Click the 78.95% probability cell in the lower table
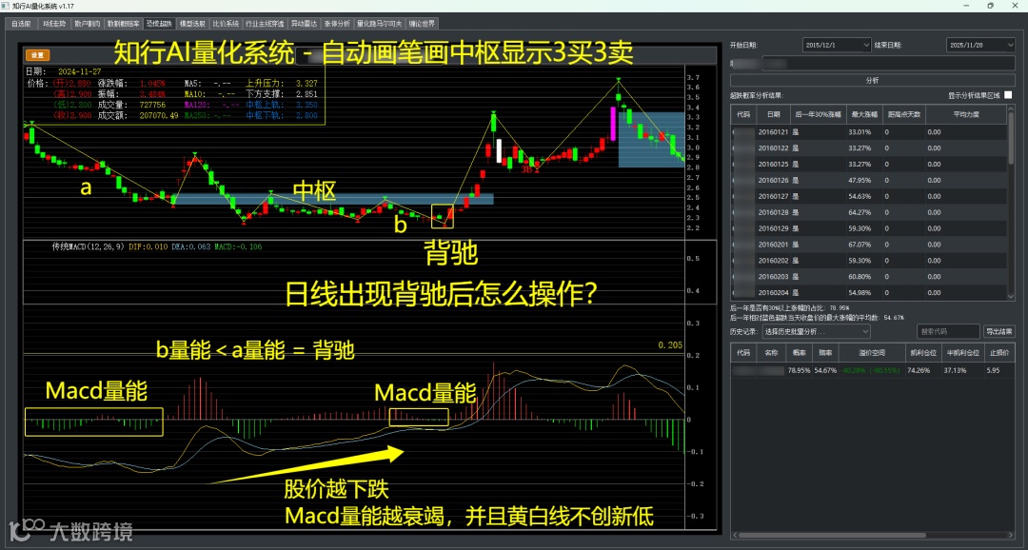The height and width of the screenshot is (550, 1028). tap(799, 370)
